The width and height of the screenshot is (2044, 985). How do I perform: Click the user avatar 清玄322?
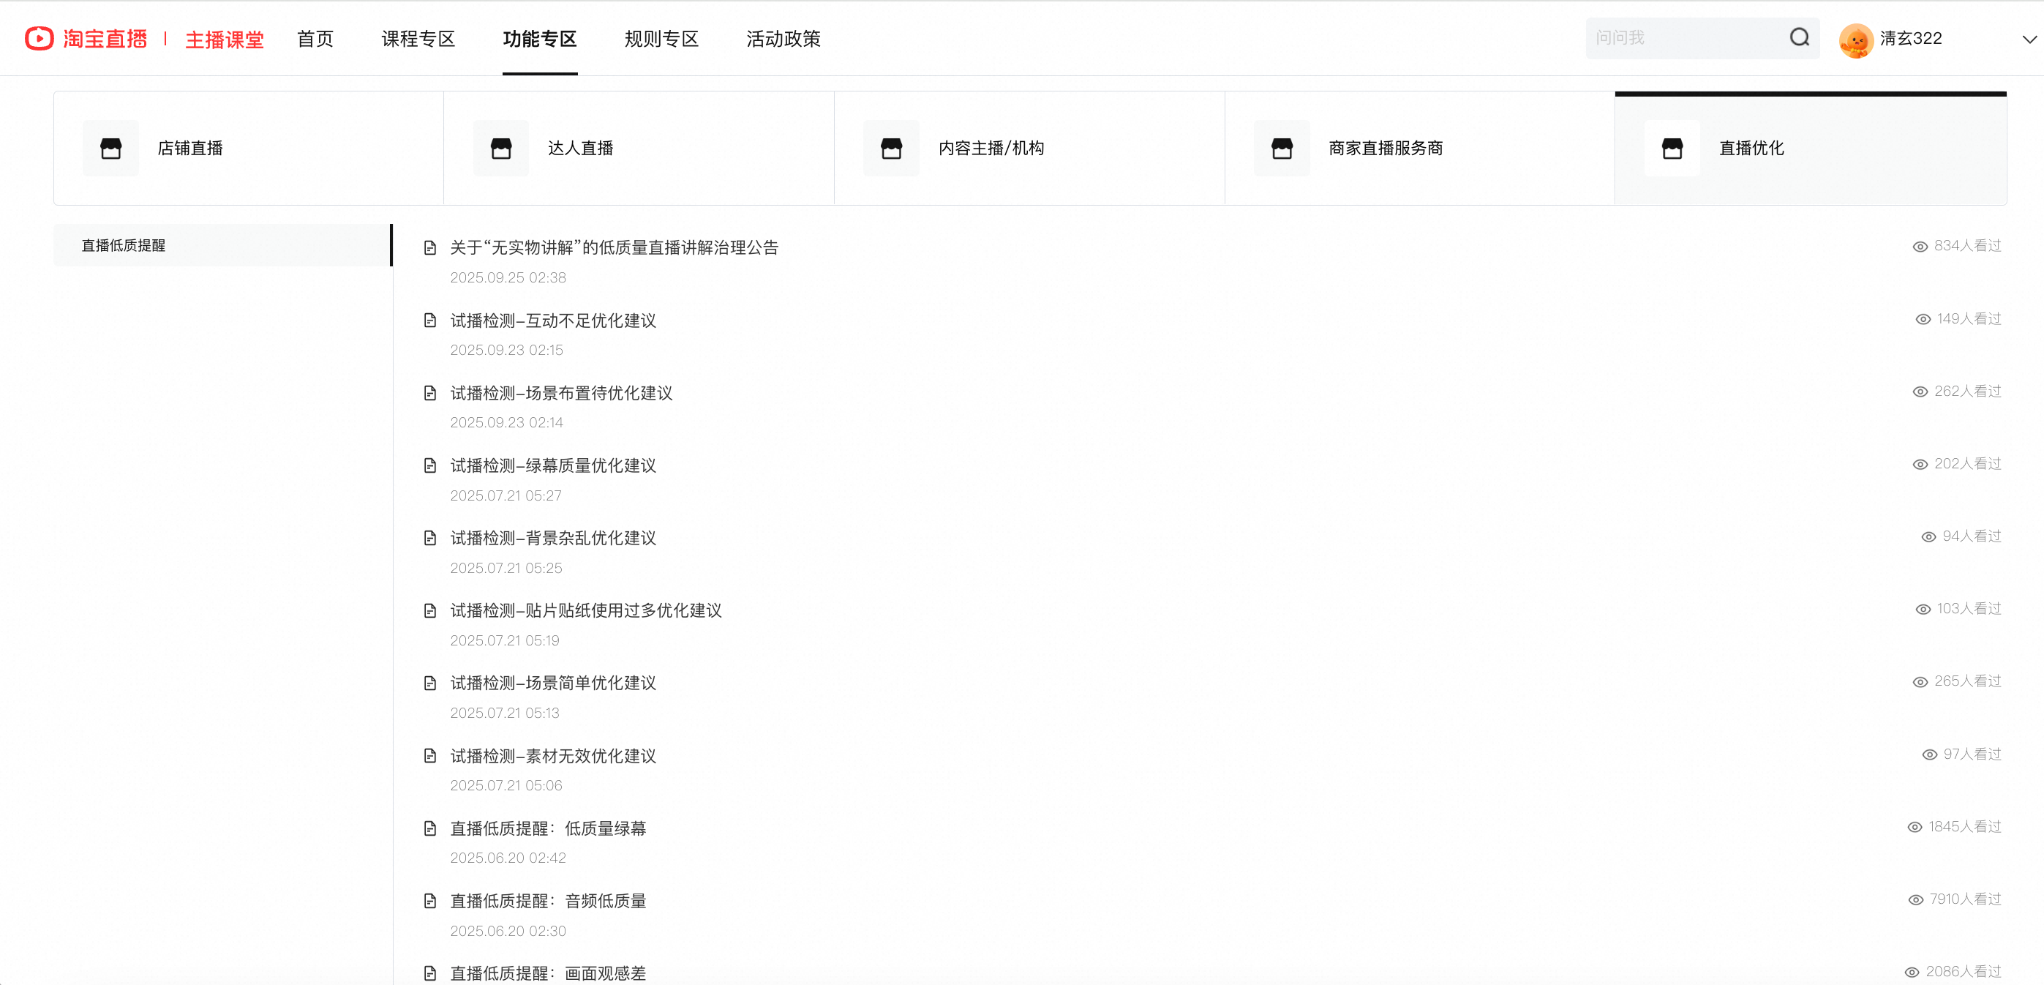(x=1855, y=39)
